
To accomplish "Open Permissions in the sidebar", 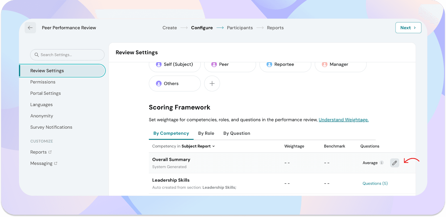I will tap(43, 82).
